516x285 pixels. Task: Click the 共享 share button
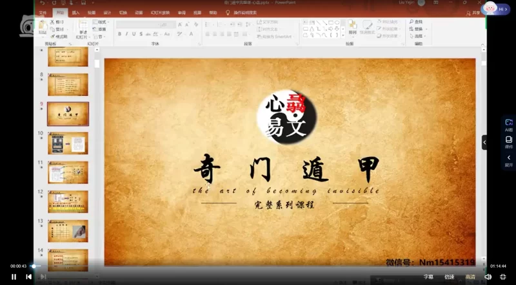coord(475,12)
